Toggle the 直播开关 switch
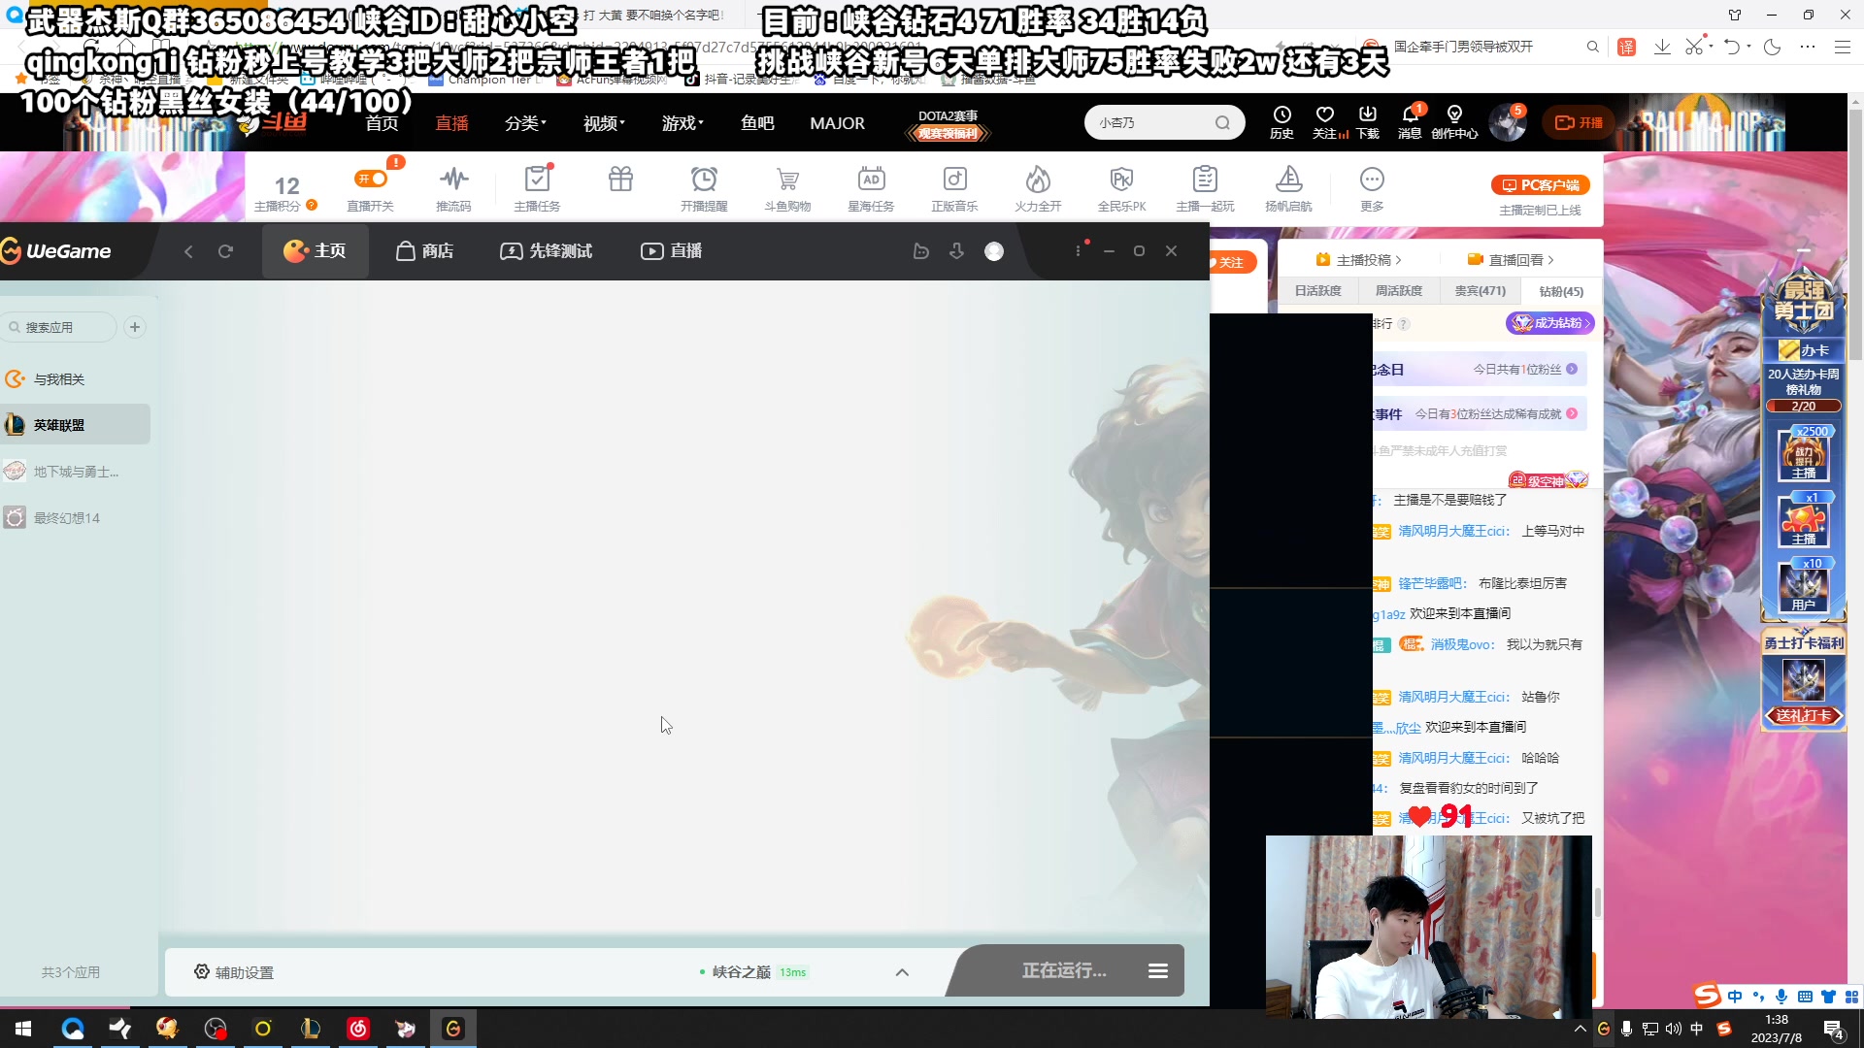 (370, 180)
